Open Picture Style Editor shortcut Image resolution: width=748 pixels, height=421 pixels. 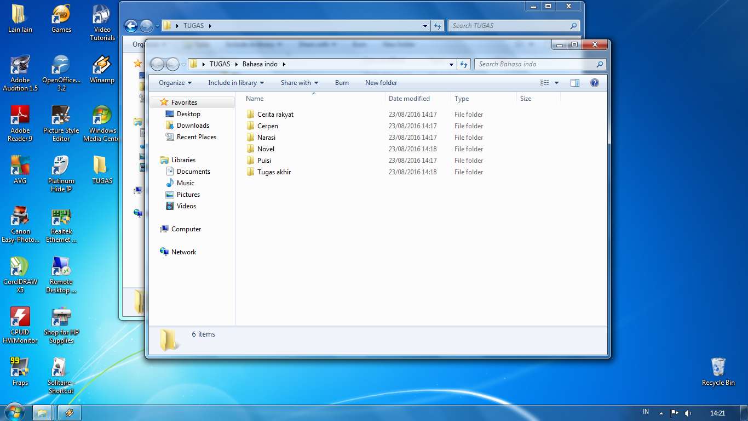(61, 123)
